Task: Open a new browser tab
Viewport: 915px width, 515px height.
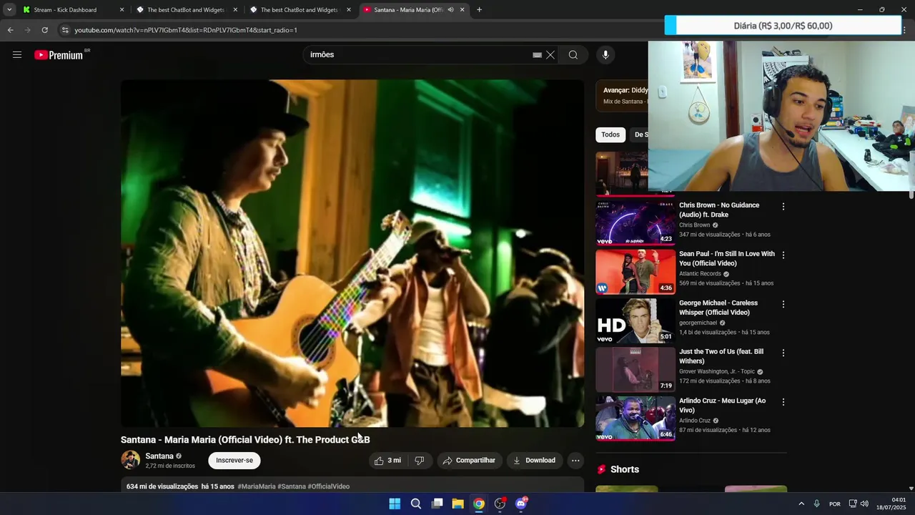Action: [479, 10]
